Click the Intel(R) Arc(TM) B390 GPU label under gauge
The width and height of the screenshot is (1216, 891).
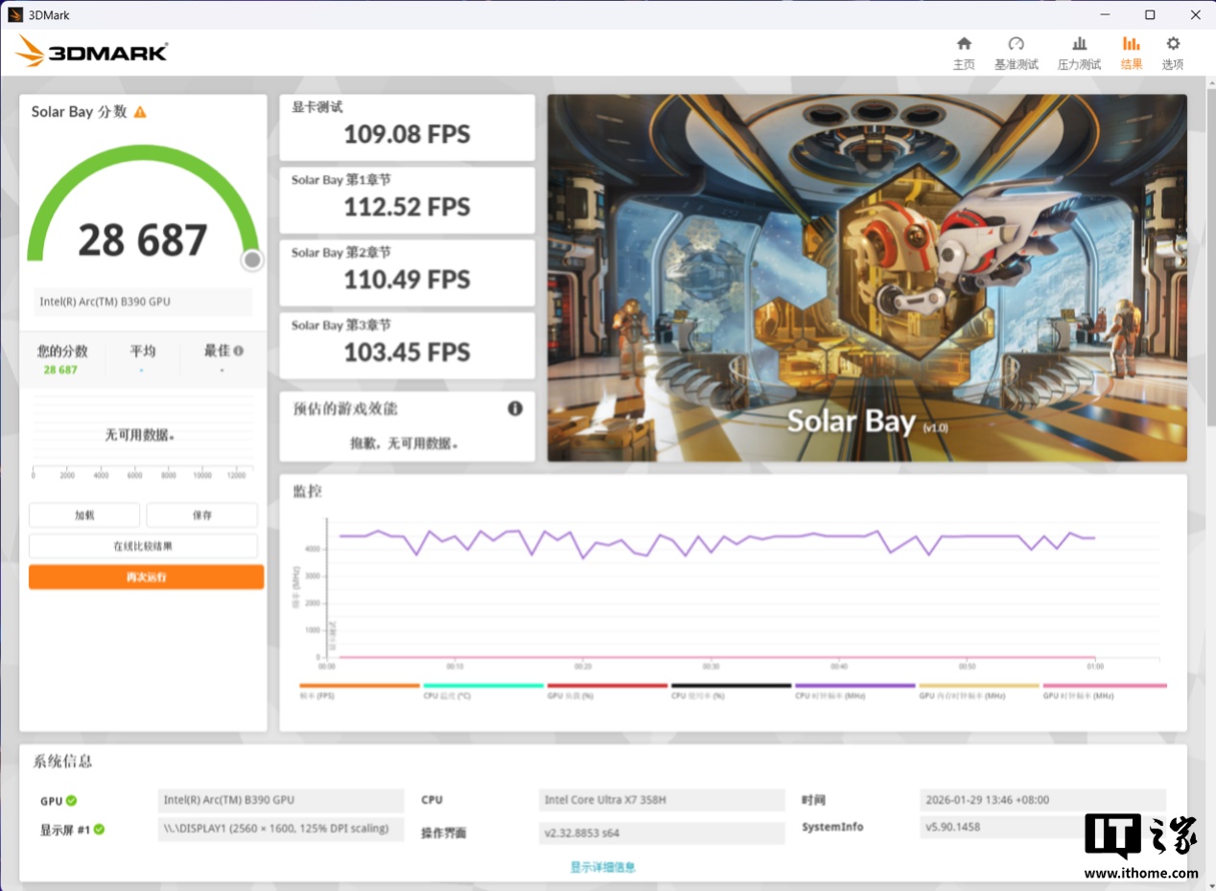click(143, 302)
